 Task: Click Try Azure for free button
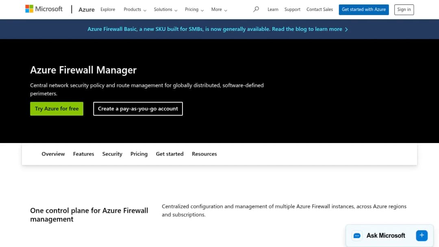pyautogui.click(x=57, y=108)
